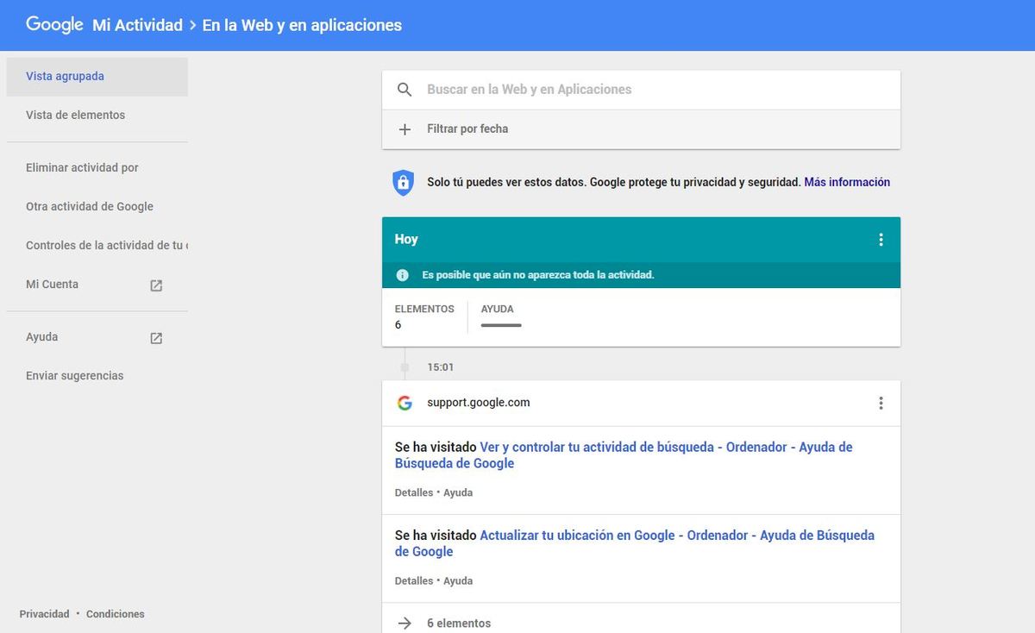Open Actualizar tu ubicación en Google link
Image resolution: width=1035 pixels, height=633 pixels.
pos(635,543)
